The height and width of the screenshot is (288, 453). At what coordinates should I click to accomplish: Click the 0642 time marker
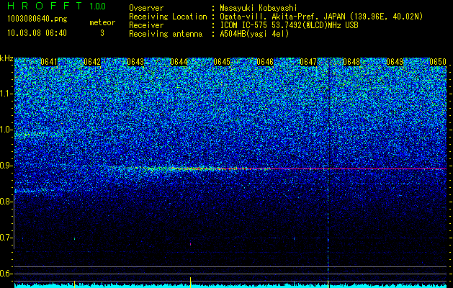[92, 62]
